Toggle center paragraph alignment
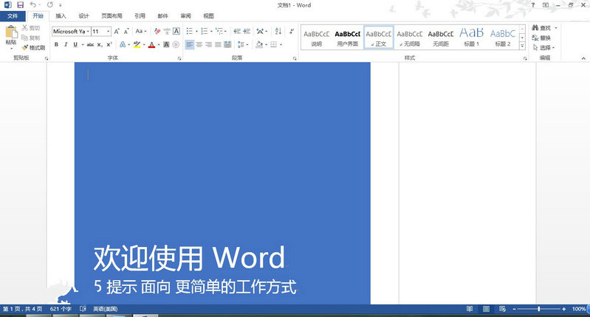 [x=199, y=45]
